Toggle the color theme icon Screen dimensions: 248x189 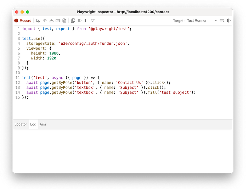pos(229,21)
